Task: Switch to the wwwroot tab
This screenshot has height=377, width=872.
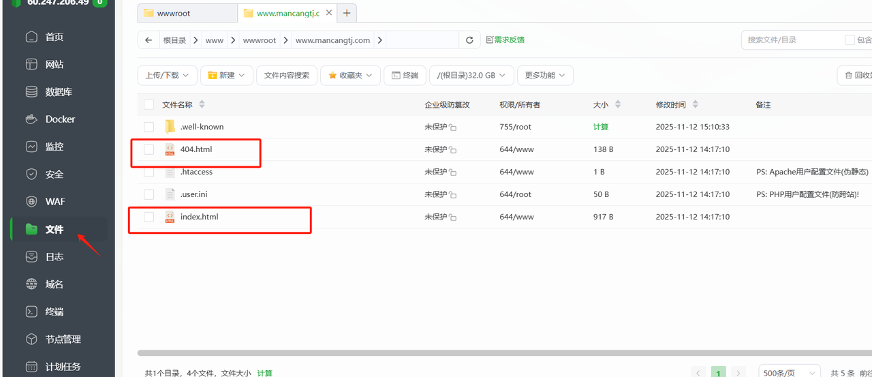Action: tap(187, 13)
